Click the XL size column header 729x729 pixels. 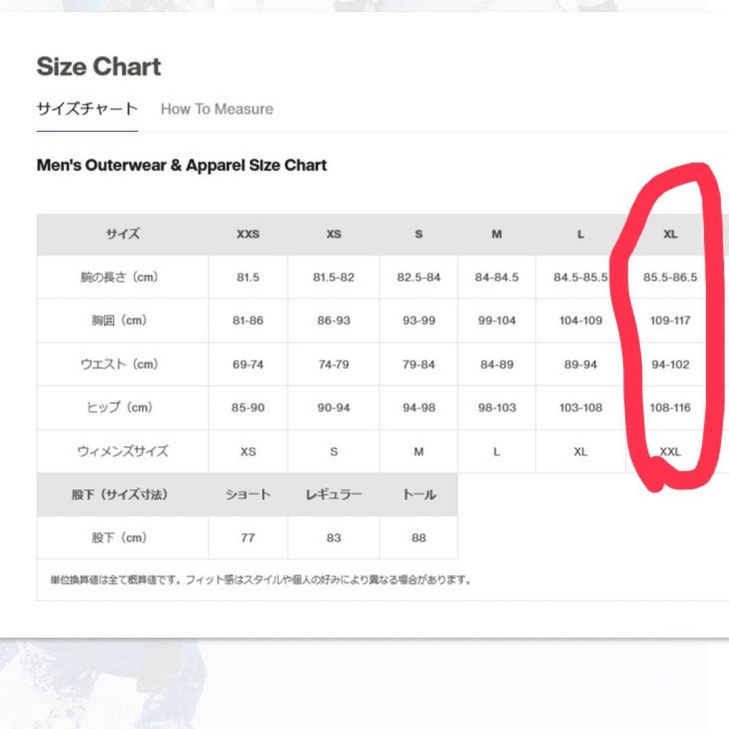[x=670, y=235]
